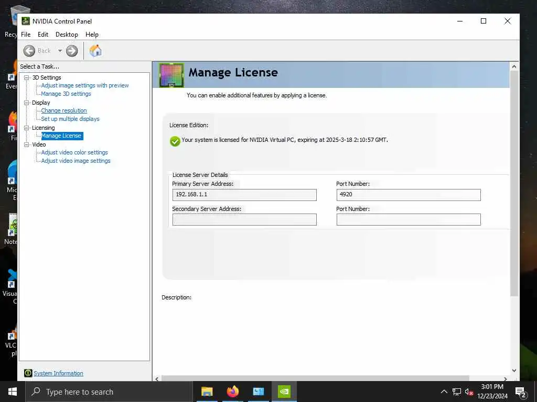Open the File menu
Image resolution: width=537 pixels, height=402 pixels.
tap(26, 35)
